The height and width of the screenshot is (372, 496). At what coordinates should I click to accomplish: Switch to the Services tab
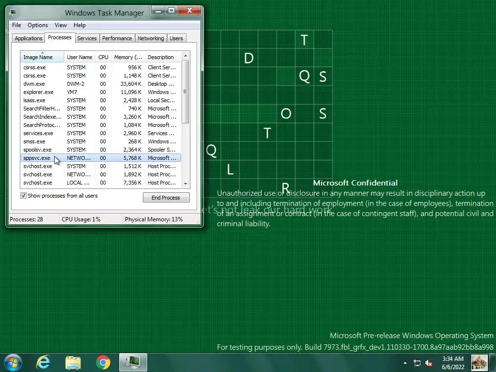[87, 38]
